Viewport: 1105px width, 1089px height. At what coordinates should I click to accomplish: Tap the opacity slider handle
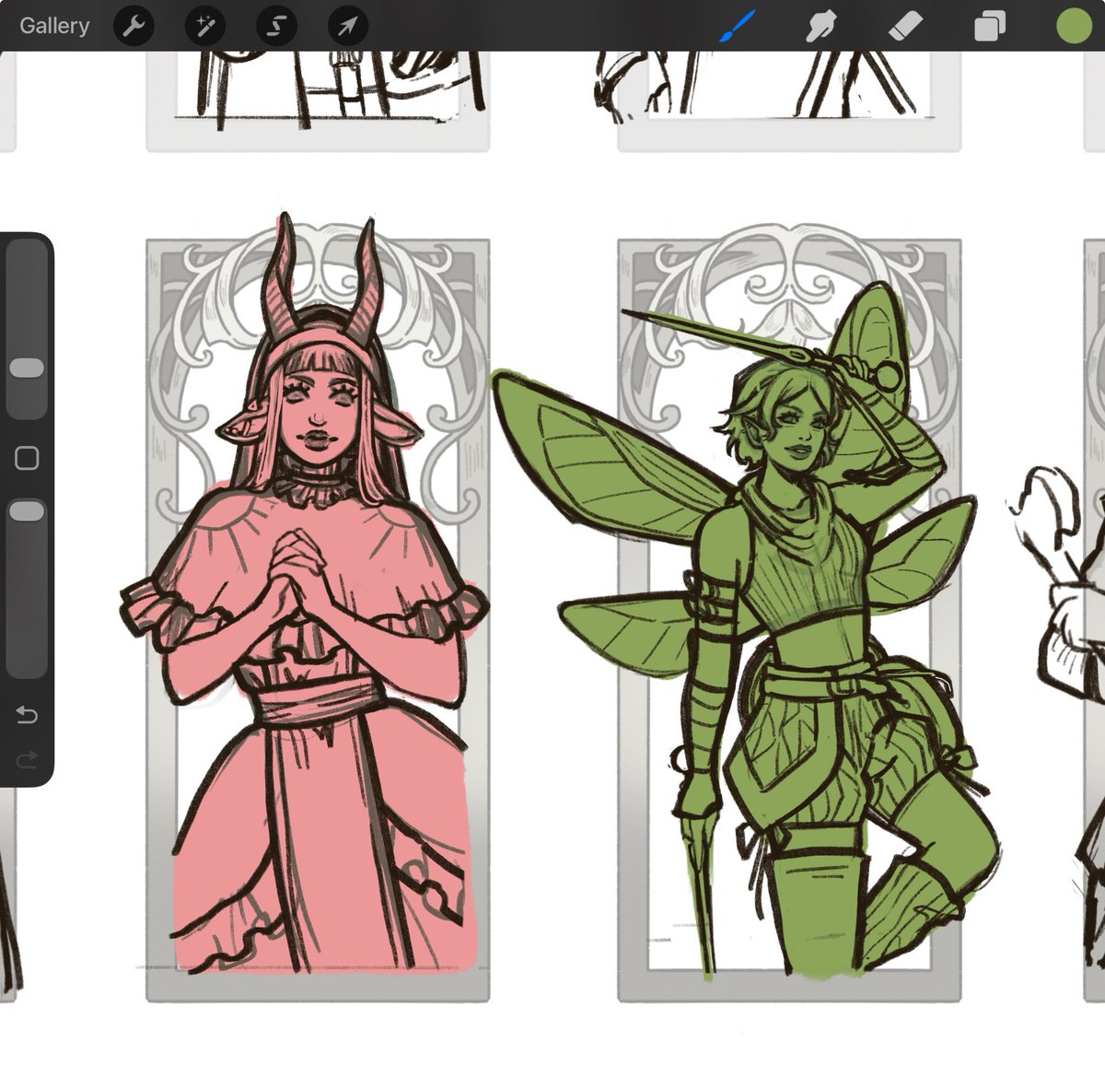25,506
